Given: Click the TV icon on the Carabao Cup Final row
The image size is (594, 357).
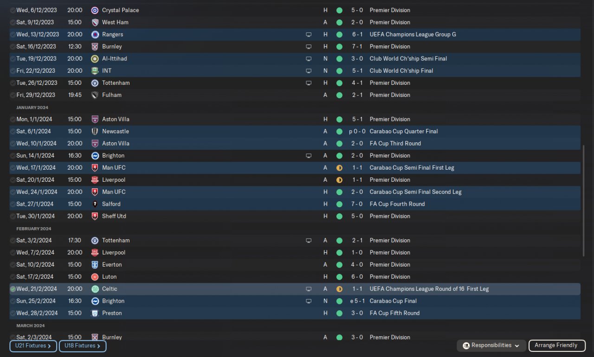Looking at the screenshot, I should [x=309, y=301].
